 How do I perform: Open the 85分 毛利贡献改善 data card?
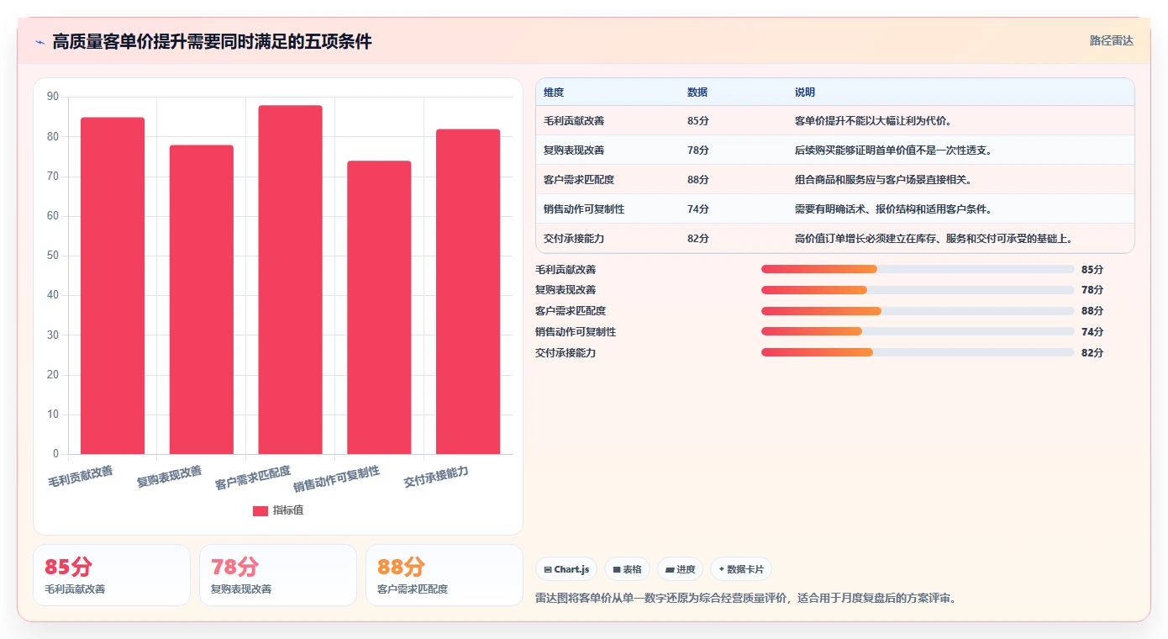(x=112, y=575)
